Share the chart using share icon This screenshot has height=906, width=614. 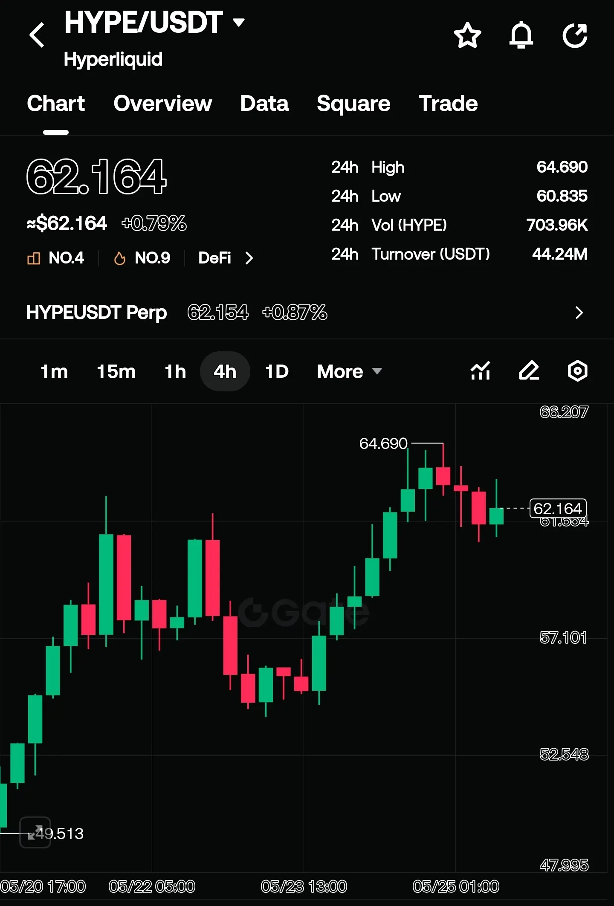[575, 35]
